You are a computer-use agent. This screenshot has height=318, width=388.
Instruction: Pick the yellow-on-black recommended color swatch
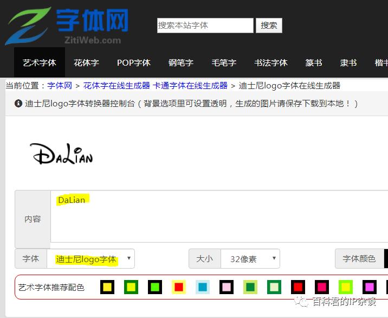coord(107,287)
